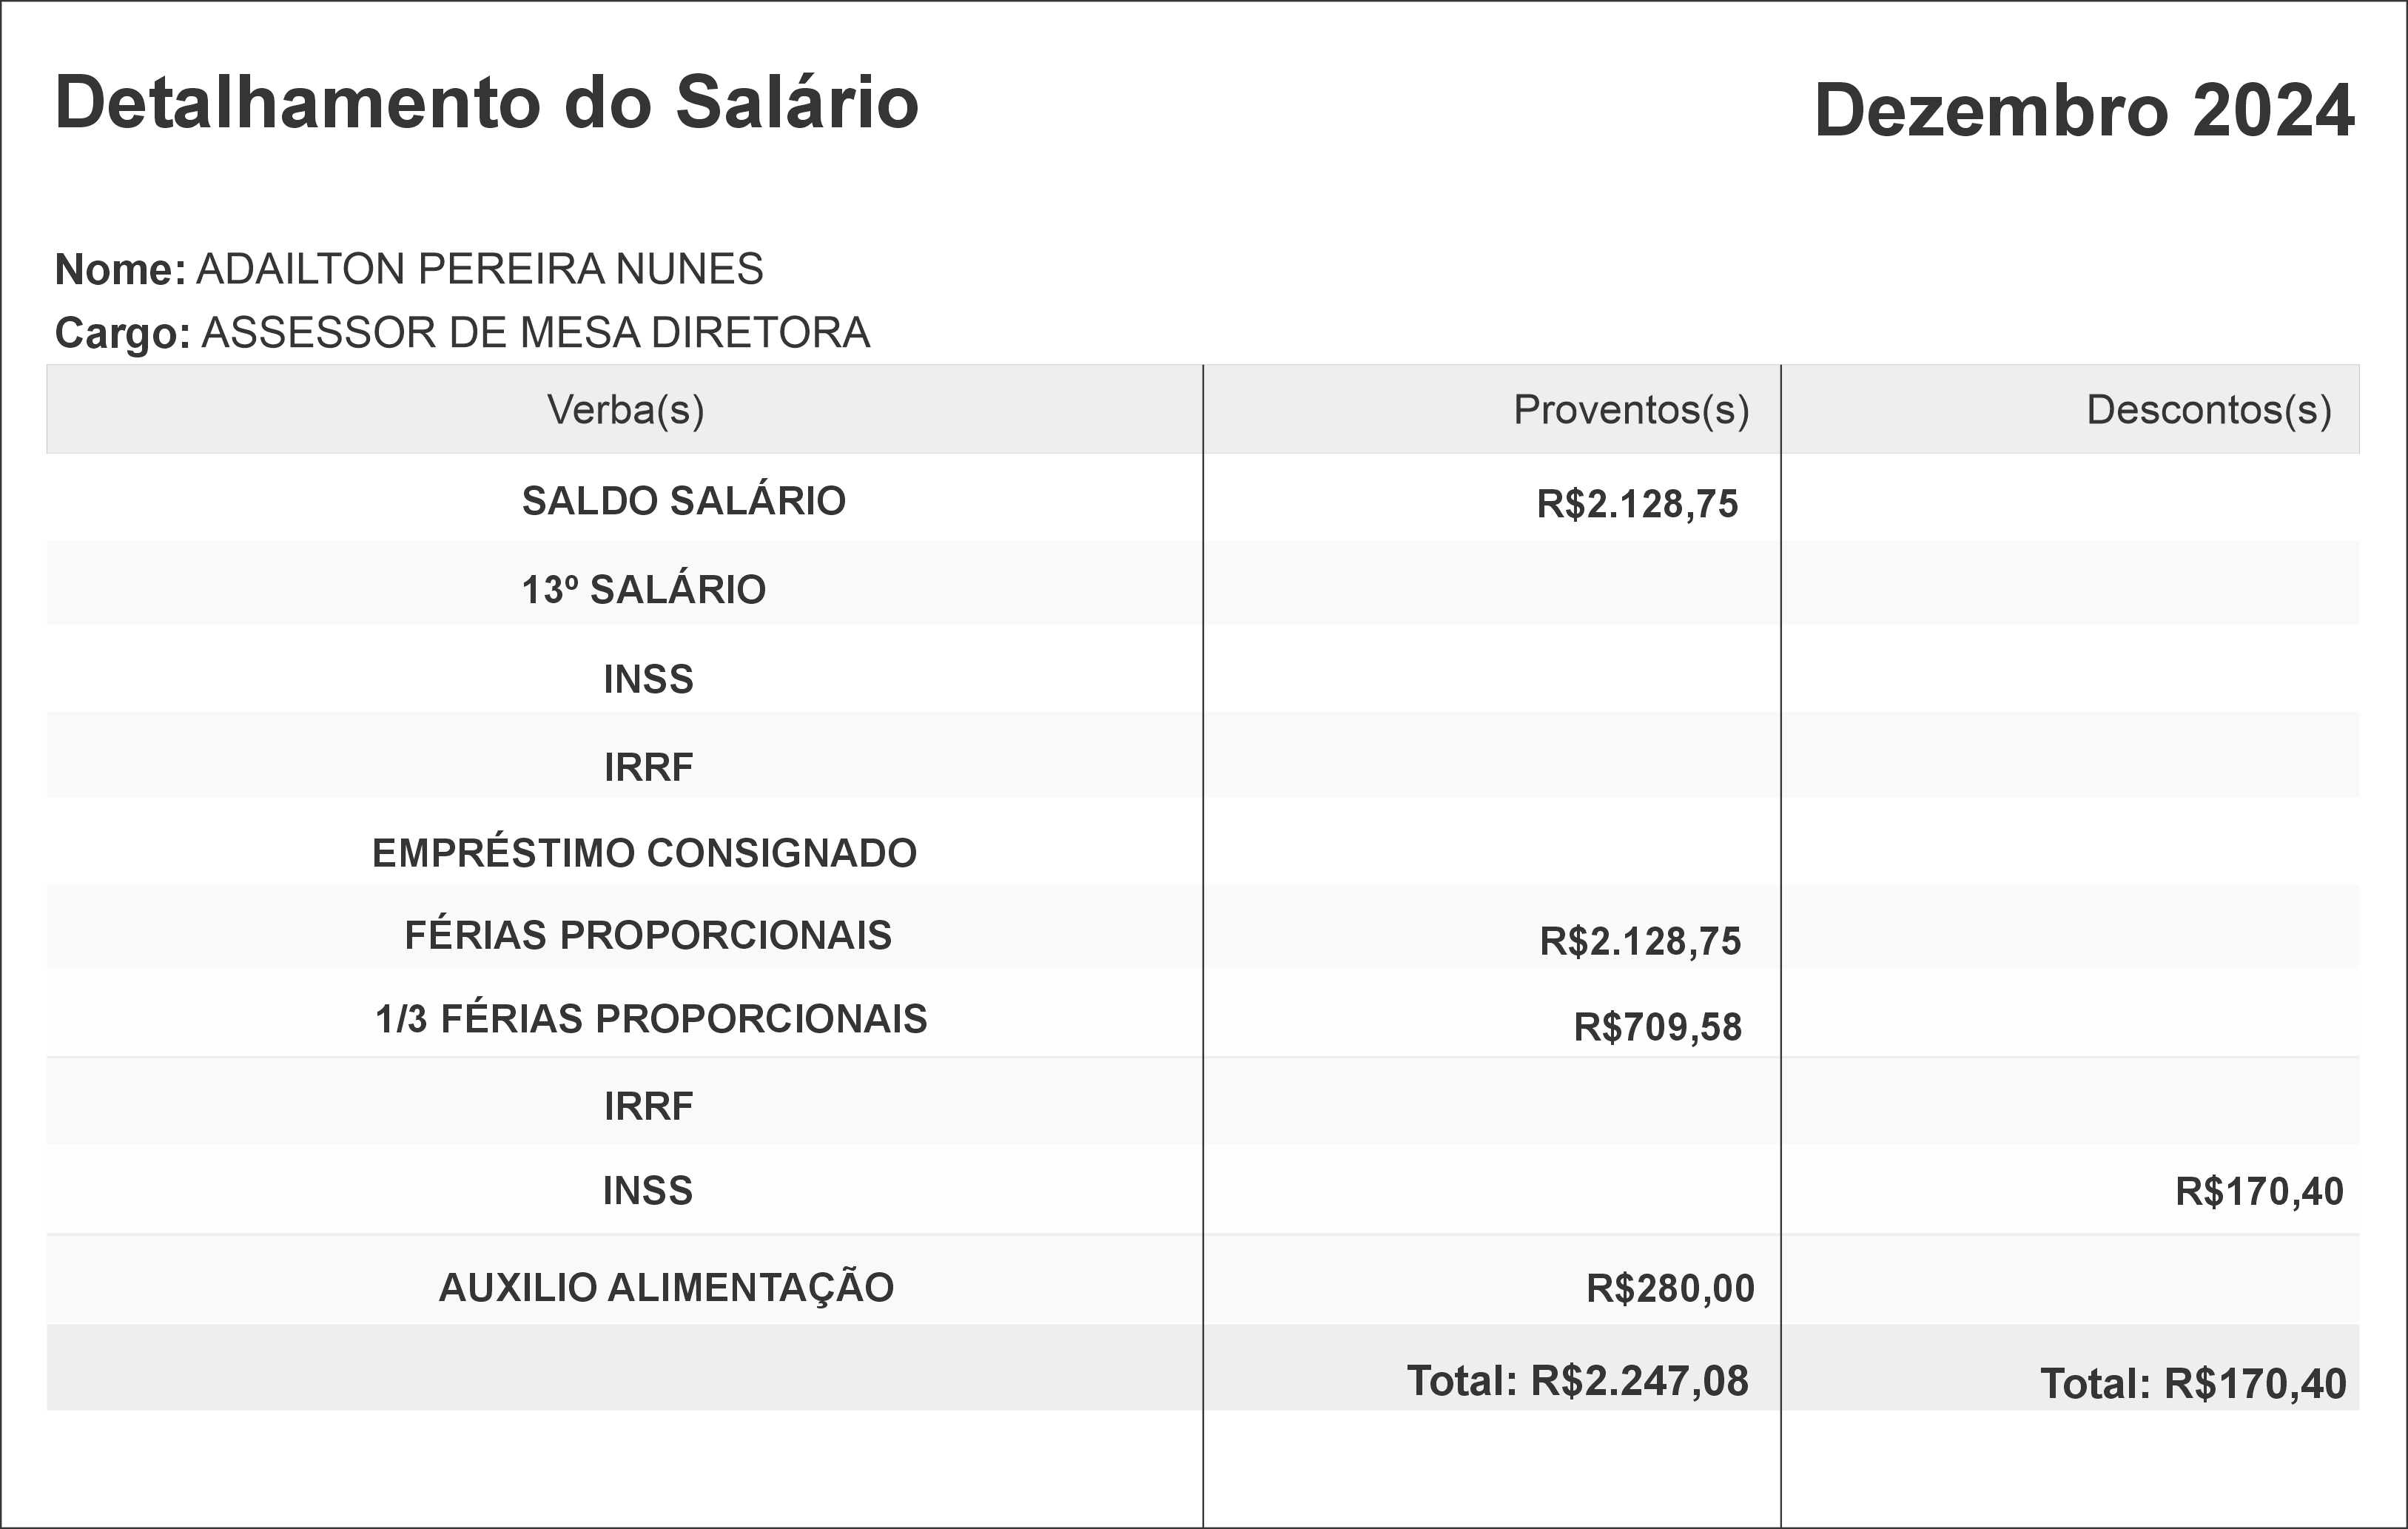Click the 'Nome:' field label
This screenshot has height=1529, width=2408.
click(x=120, y=270)
